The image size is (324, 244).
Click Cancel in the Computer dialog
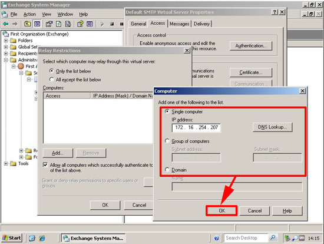coord(254,211)
